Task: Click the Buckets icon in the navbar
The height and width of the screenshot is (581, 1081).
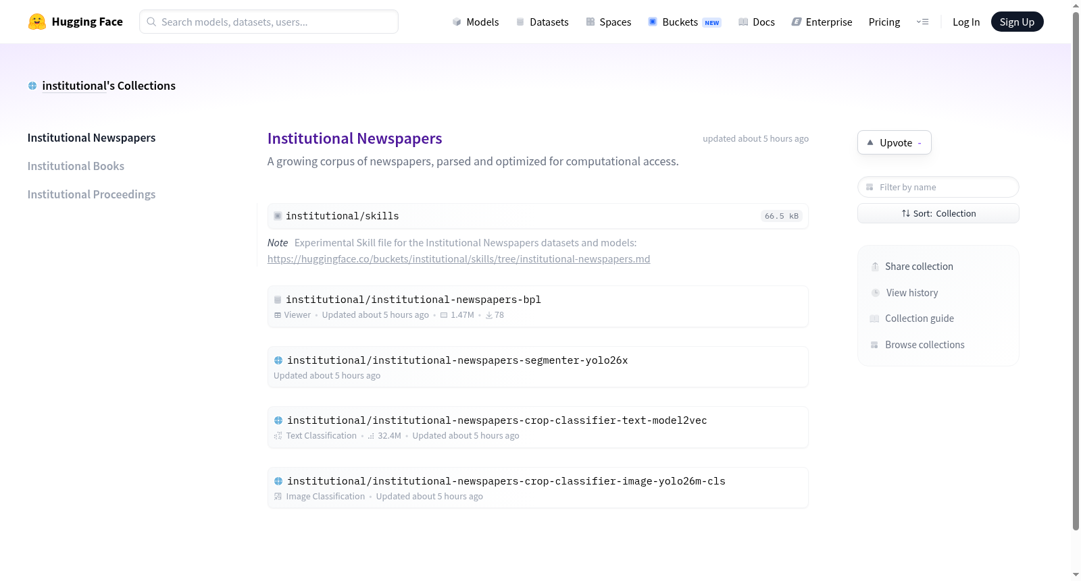Action: [653, 22]
